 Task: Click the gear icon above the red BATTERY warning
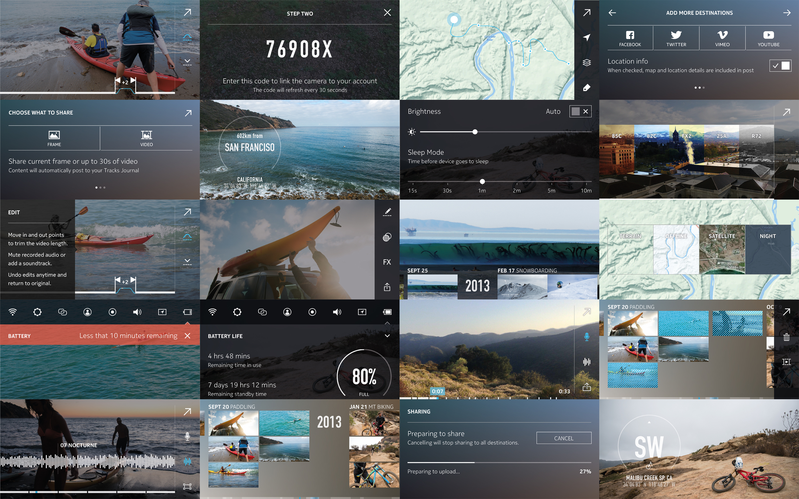coord(37,312)
